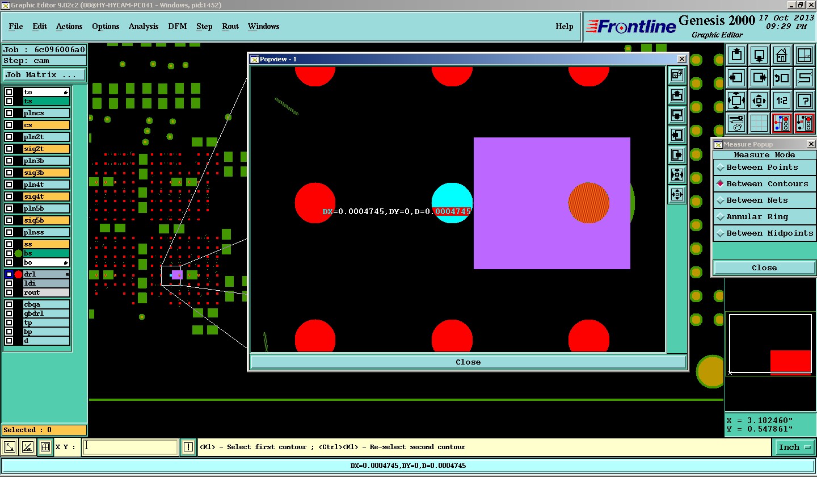Click exclamation mark button after XY field
Viewport: 817px width, 477px height.
coord(188,447)
